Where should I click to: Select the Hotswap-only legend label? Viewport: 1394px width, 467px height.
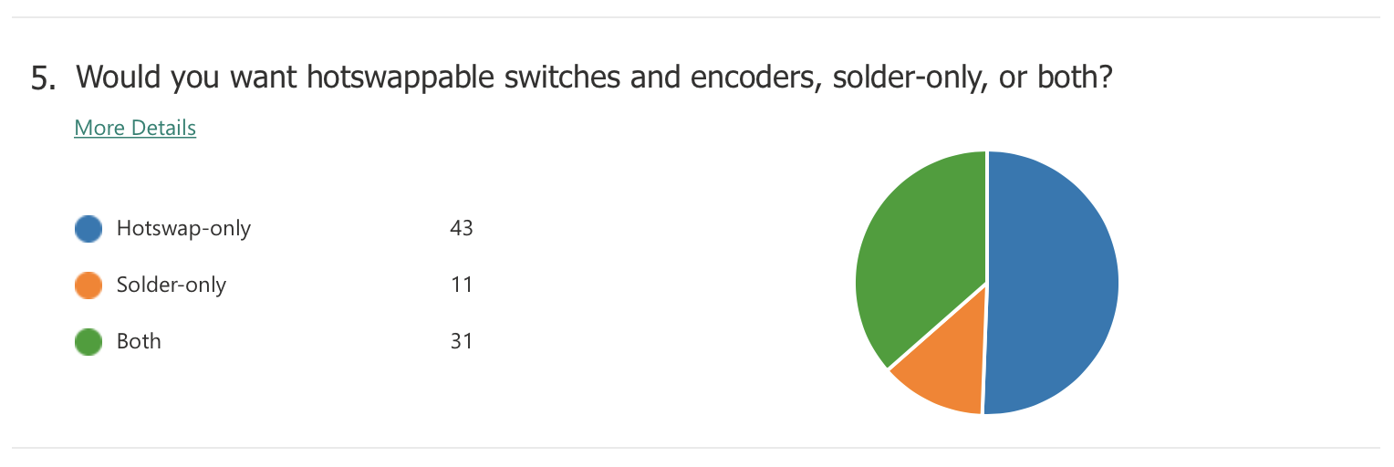point(183,228)
